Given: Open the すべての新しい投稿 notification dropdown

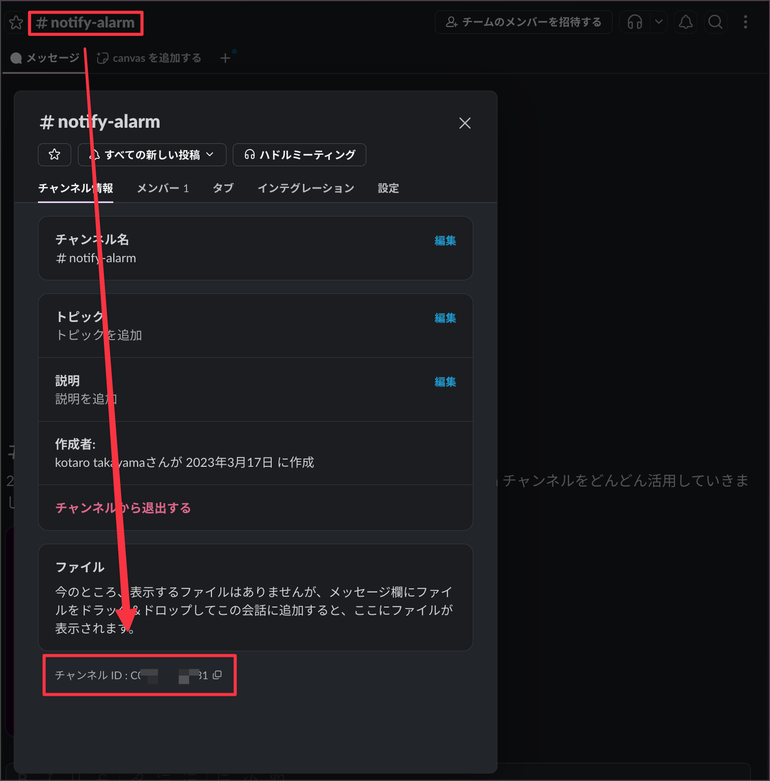Looking at the screenshot, I should 152,154.
